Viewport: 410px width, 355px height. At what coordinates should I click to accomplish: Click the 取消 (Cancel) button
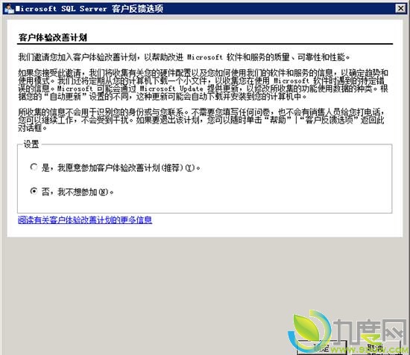pyautogui.click(x=376, y=348)
